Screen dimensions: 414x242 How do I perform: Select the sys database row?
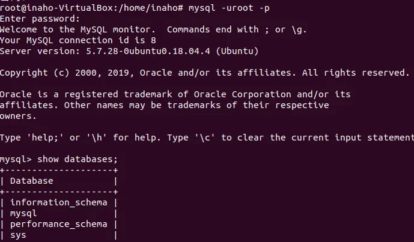coord(18,235)
